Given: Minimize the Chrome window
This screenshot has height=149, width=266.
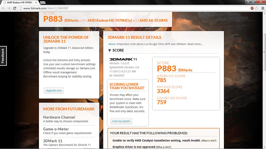Looking at the screenshot, I should pyautogui.click(x=248, y=2).
